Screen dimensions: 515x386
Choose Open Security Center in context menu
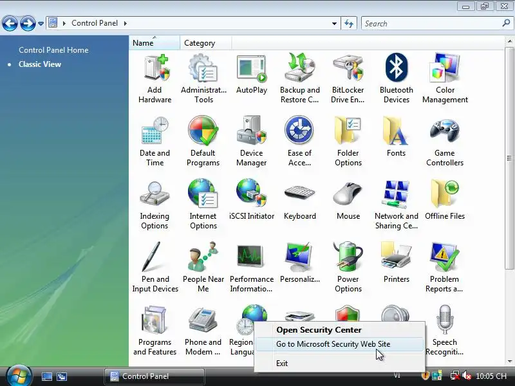[340, 329]
